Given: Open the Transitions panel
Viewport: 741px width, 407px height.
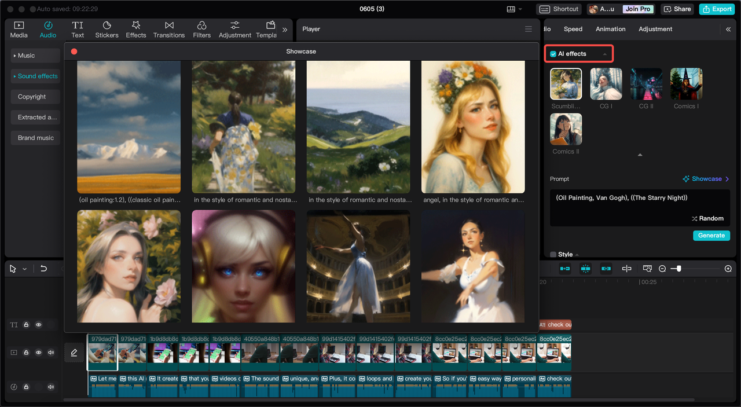Looking at the screenshot, I should (x=169, y=30).
